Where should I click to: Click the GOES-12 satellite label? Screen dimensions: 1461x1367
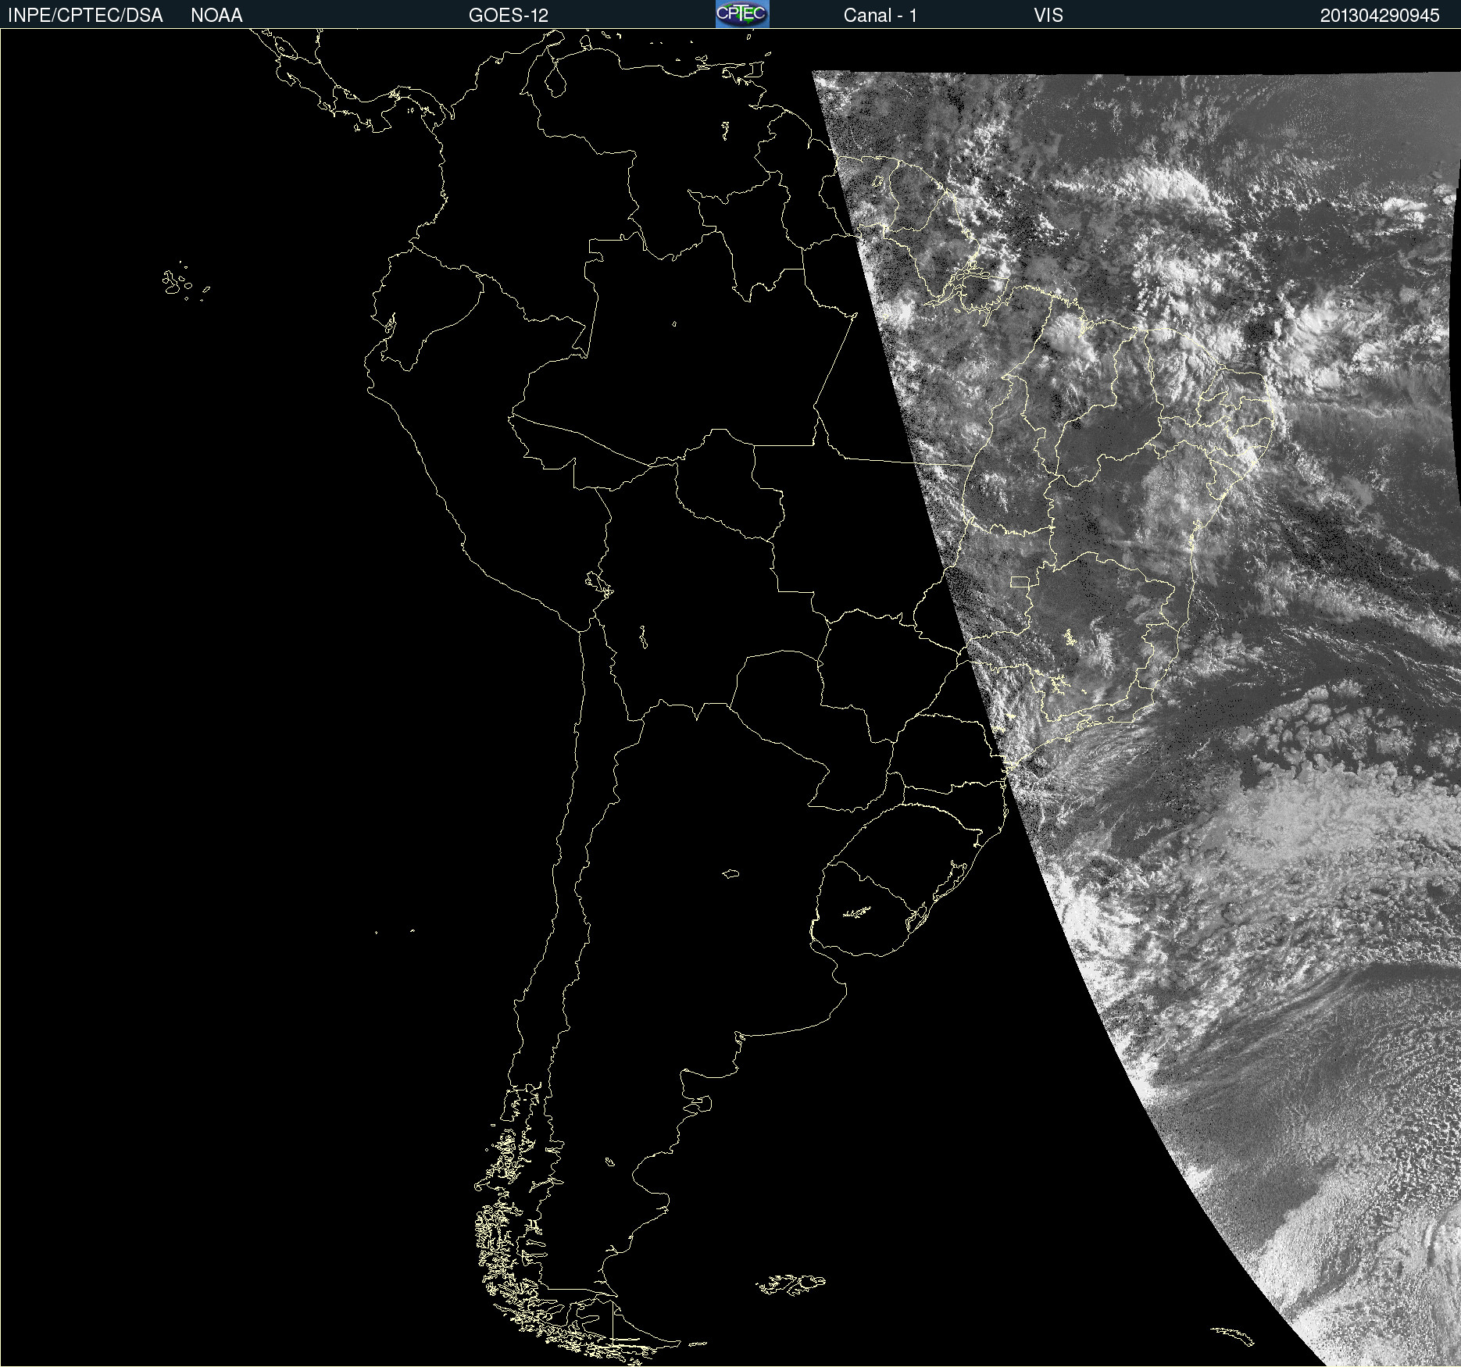[509, 16]
